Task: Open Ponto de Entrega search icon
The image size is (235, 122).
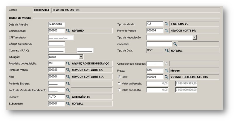Action: (68, 84)
